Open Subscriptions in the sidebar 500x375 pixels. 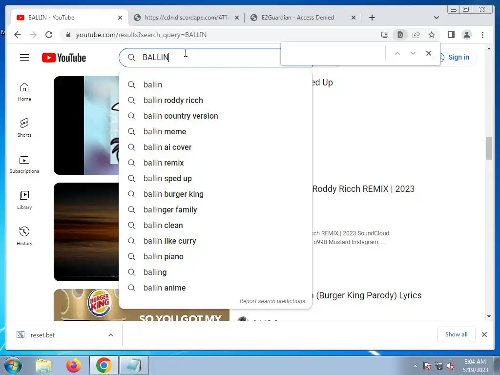coord(24,164)
